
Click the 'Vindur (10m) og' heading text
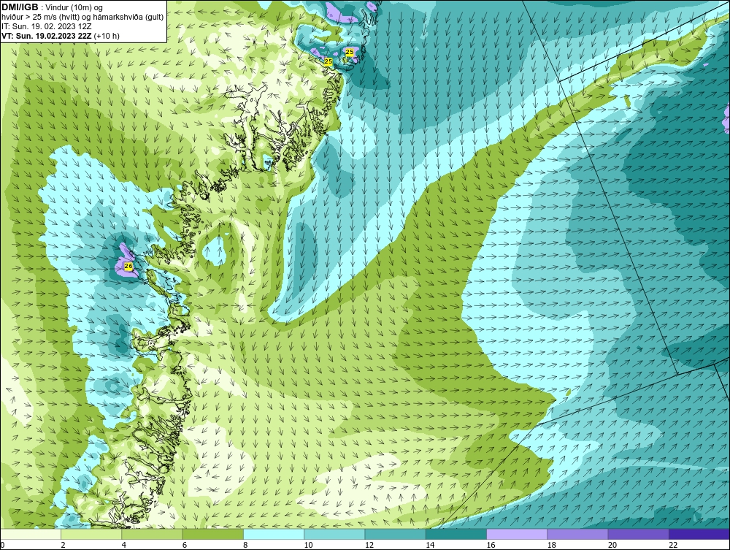pyautogui.click(x=74, y=7)
